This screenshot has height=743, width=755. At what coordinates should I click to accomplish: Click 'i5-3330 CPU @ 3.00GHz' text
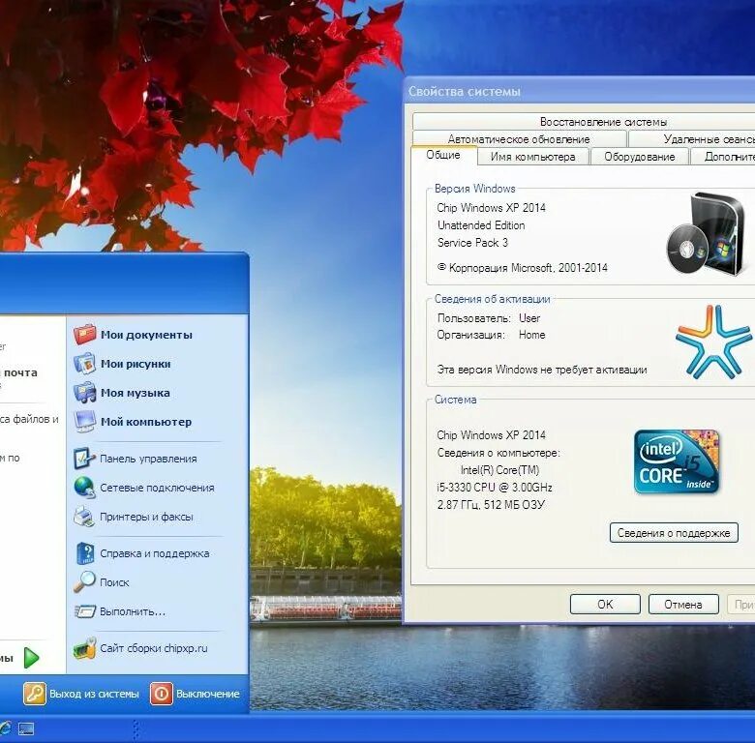tap(495, 488)
